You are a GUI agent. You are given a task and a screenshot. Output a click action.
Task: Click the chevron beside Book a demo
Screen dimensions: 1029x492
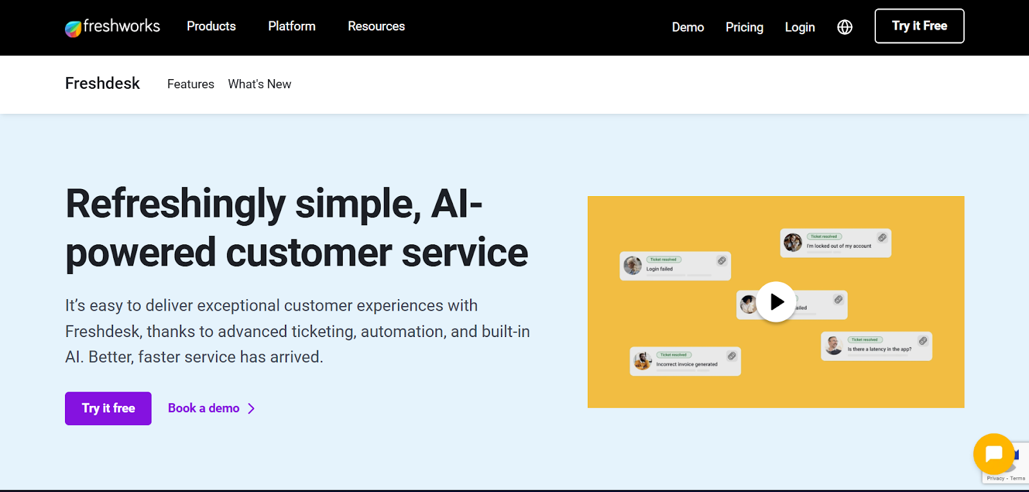click(251, 408)
